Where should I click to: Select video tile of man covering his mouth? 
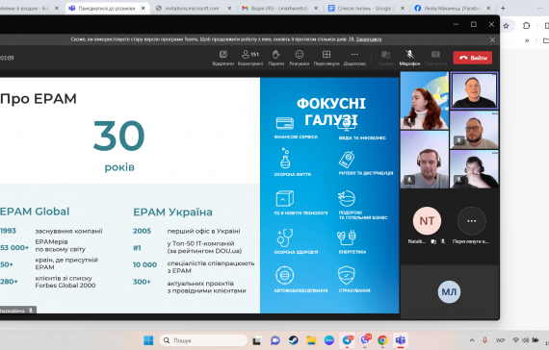(x=474, y=169)
